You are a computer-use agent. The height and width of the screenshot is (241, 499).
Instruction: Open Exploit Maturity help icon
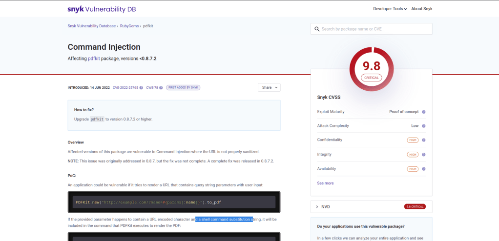point(423,112)
